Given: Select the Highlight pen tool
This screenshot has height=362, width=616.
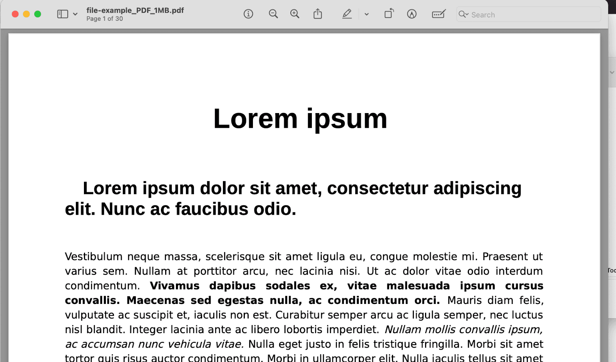Looking at the screenshot, I should [347, 14].
